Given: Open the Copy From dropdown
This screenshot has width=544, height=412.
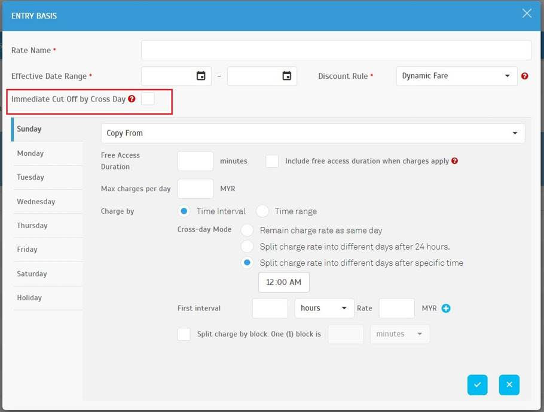Looking at the screenshot, I should pos(313,133).
